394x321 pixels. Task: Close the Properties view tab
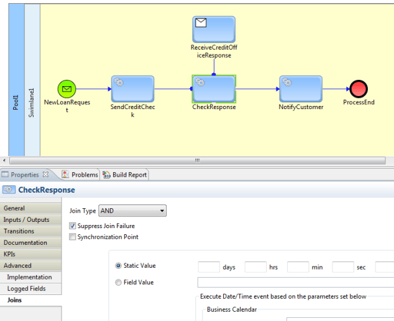point(45,174)
